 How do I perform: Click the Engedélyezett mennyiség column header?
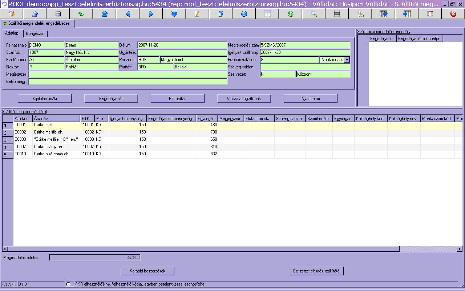coord(171,119)
